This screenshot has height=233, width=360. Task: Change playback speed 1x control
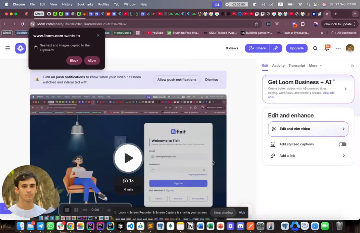pos(128,181)
